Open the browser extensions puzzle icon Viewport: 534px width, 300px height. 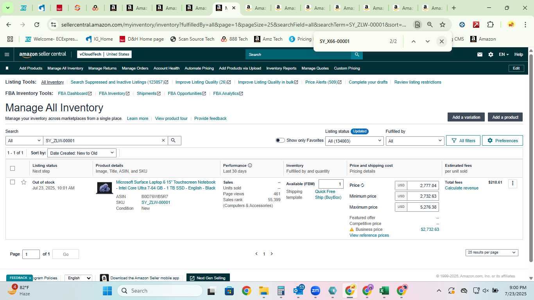(x=490, y=25)
